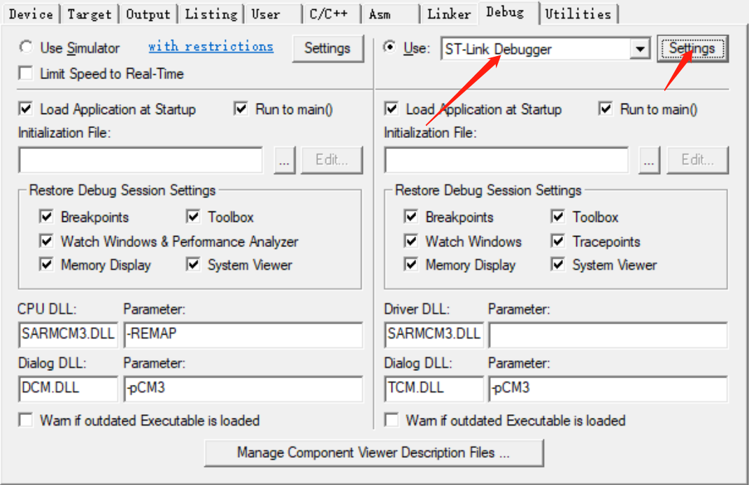749x485 pixels.
Task: Enable Limit Speed to Real-Time
Action: click(x=27, y=73)
